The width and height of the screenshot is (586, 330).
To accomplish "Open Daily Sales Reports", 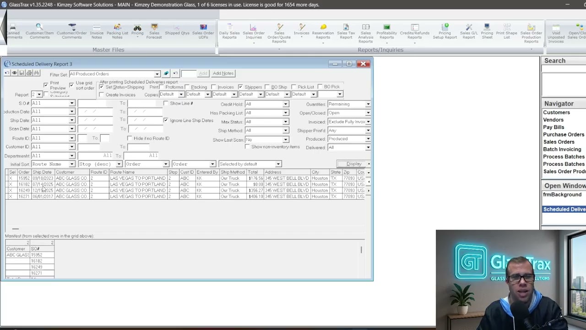I will click(x=229, y=31).
